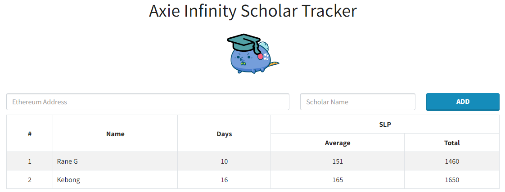The height and width of the screenshot is (192, 505).
Task: Click the SLP group header
Action: (x=385, y=125)
